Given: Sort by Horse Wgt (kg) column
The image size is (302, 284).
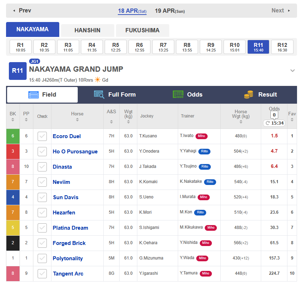Looking at the screenshot, I should 241,122.
